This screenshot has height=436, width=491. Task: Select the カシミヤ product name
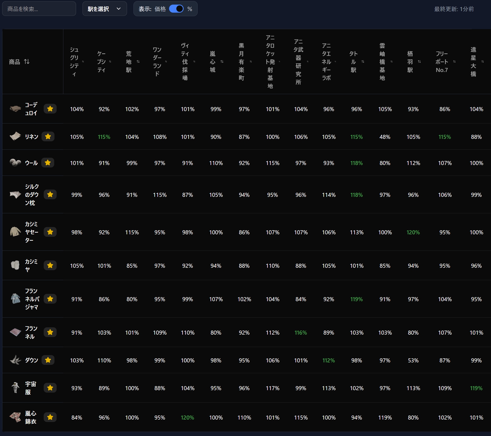pyautogui.click(x=31, y=265)
